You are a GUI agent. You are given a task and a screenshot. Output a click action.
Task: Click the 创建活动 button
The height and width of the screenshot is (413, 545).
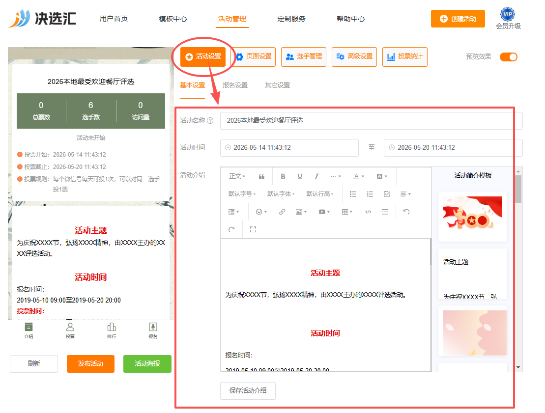pos(458,19)
